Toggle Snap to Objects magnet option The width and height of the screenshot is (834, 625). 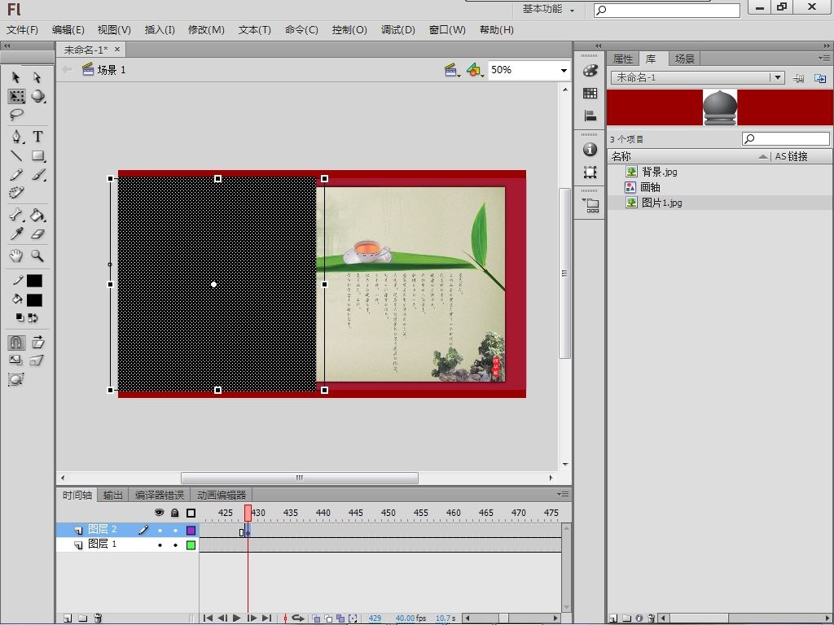pos(16,343)
